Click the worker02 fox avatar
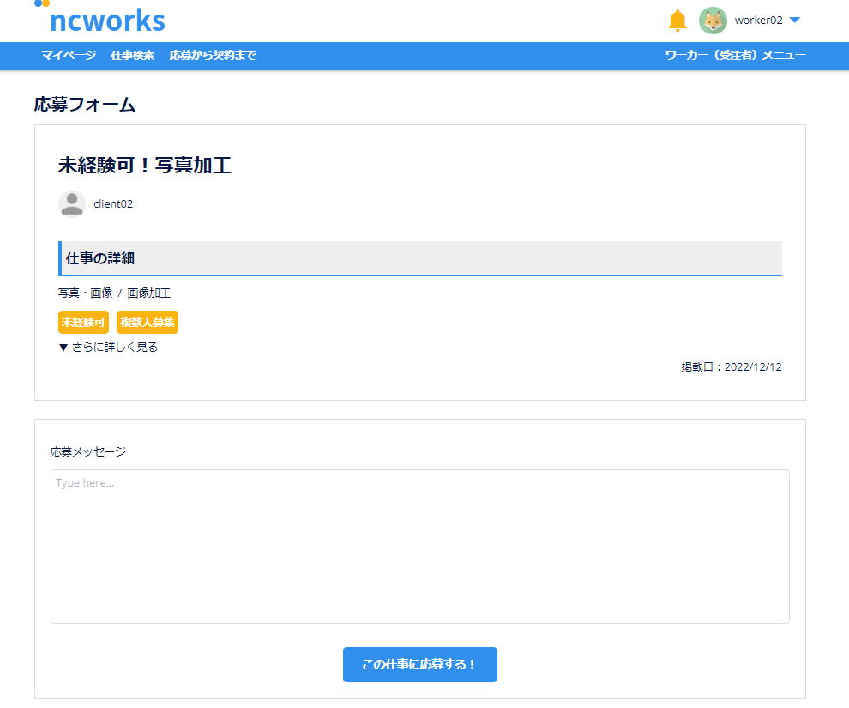Image resolution: width=849 pixels, height=708 pixels. (x=713, y=21)
